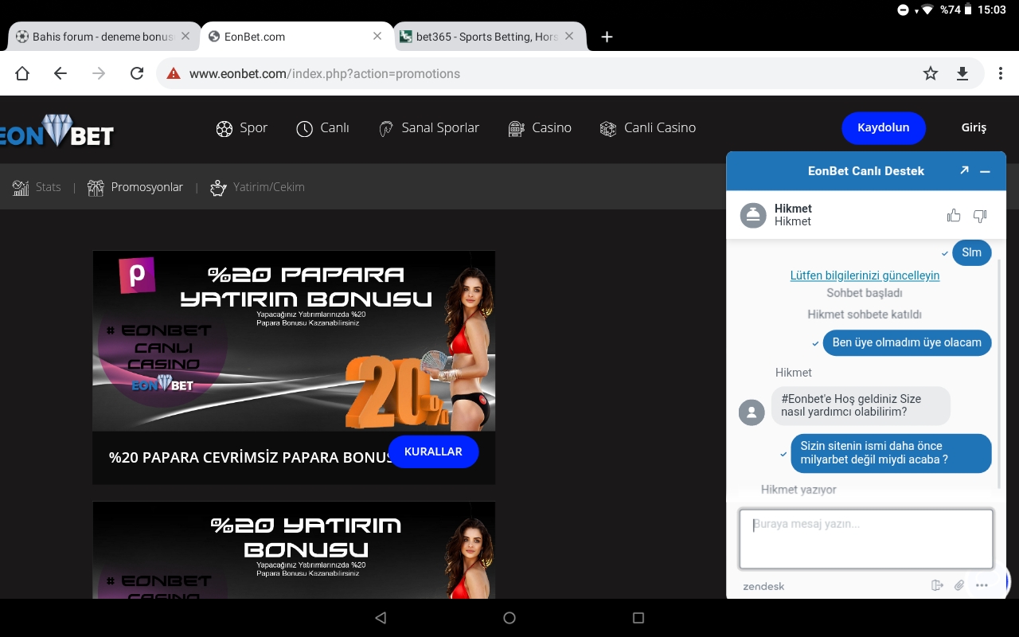The width and height of the screenshot is (1019, 637).
Task: Tap the not-secure warning triangle icon
Action: point(174,73)
